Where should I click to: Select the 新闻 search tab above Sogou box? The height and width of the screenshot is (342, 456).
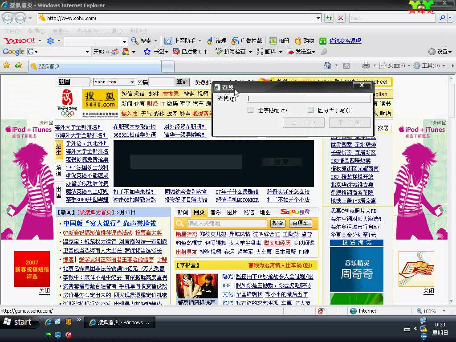click(183, 212)
